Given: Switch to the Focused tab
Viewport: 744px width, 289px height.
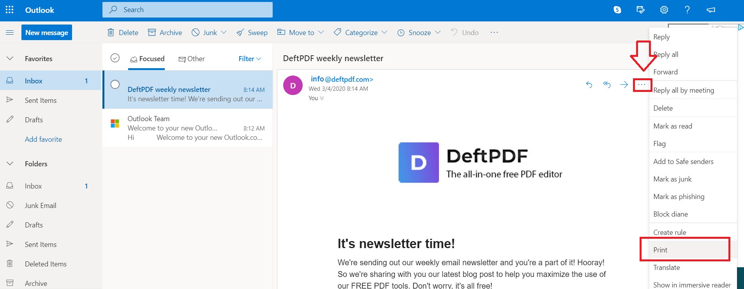Looking at the screenshot, I should point(147,59).
